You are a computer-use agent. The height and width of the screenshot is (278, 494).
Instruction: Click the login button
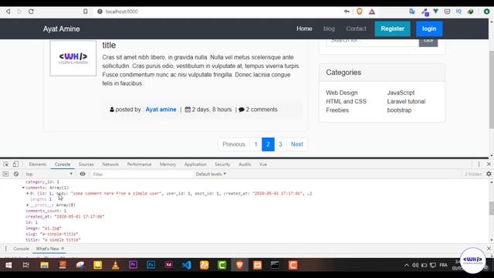(429, 29)
